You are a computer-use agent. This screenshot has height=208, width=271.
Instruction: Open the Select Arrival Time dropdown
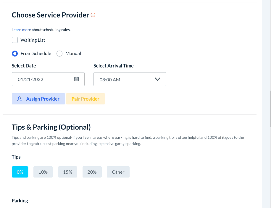tap(130, 79)
